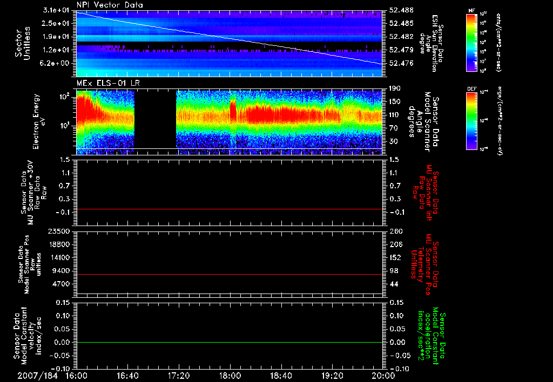Click the 150 scanner angle tick label
This screenshot has height=382, width=553.
click(x=395, y=102)
